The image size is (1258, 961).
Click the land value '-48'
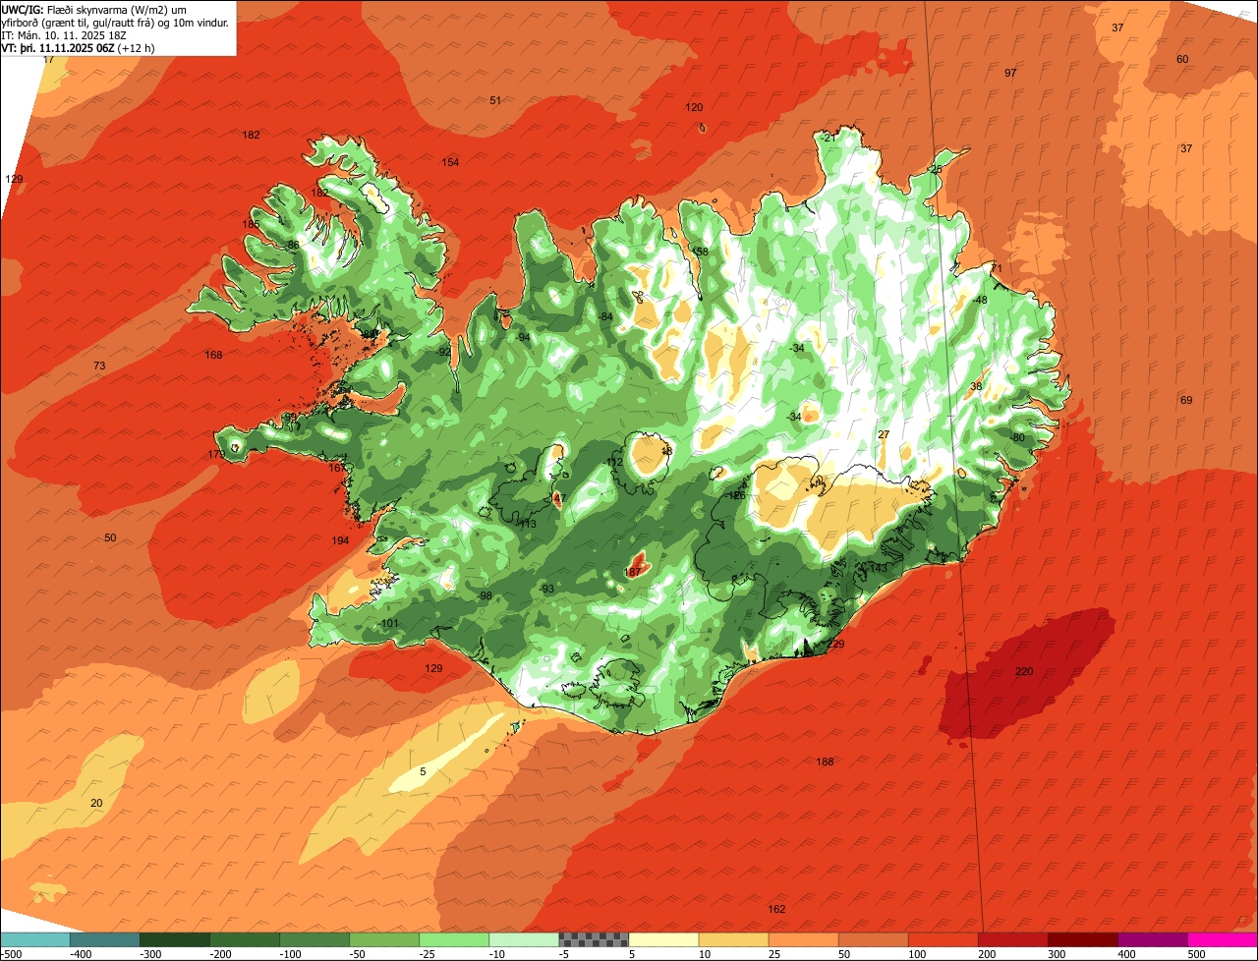(x=979, y=300)
